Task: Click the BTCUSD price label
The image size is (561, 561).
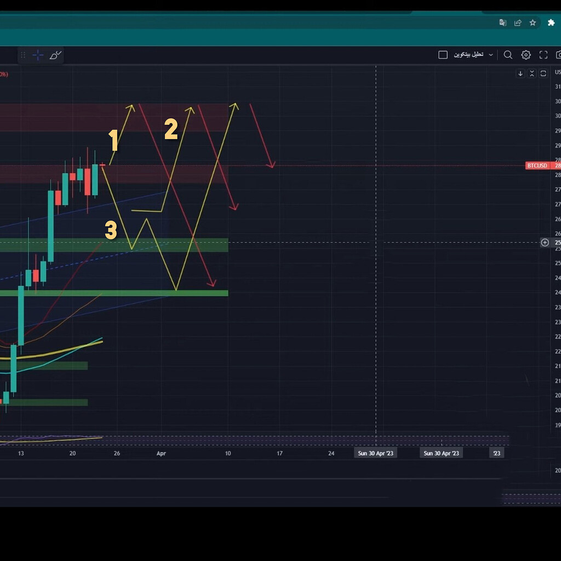Action: coord(536,165)
